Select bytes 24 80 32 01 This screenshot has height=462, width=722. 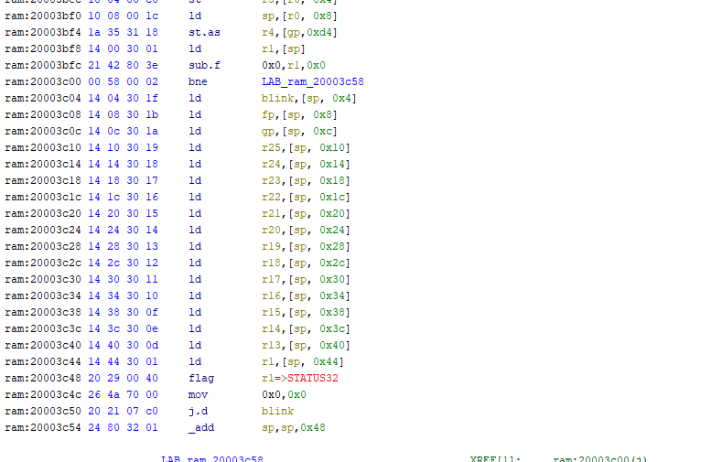[x=123, y=427]
